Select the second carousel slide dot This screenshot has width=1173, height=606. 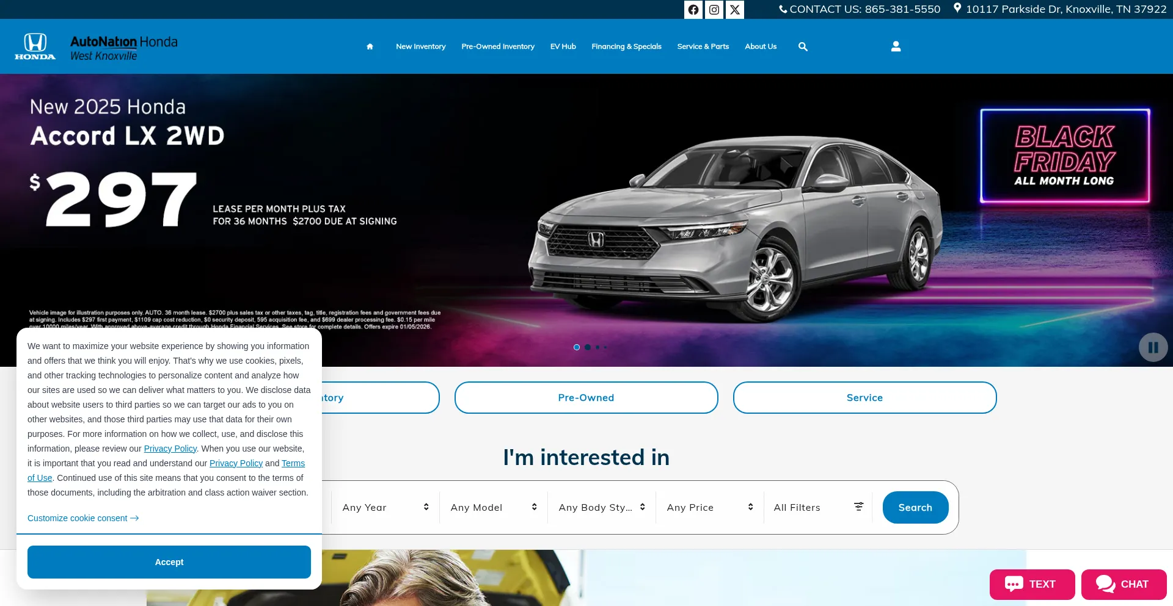588,347
